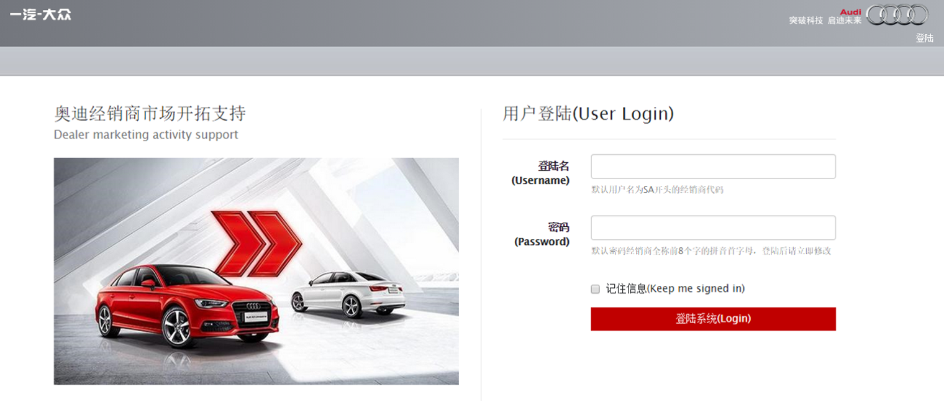Click the 用户登陆(User Login) heading
This screenshot has width=944, height=417.
point(588,114)
